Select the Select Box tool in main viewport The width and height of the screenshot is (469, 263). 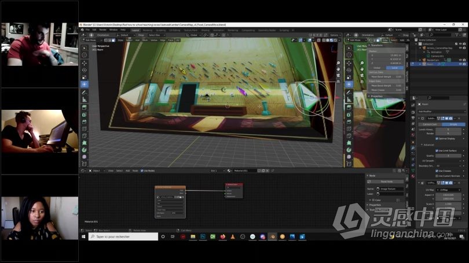(85, 48)
